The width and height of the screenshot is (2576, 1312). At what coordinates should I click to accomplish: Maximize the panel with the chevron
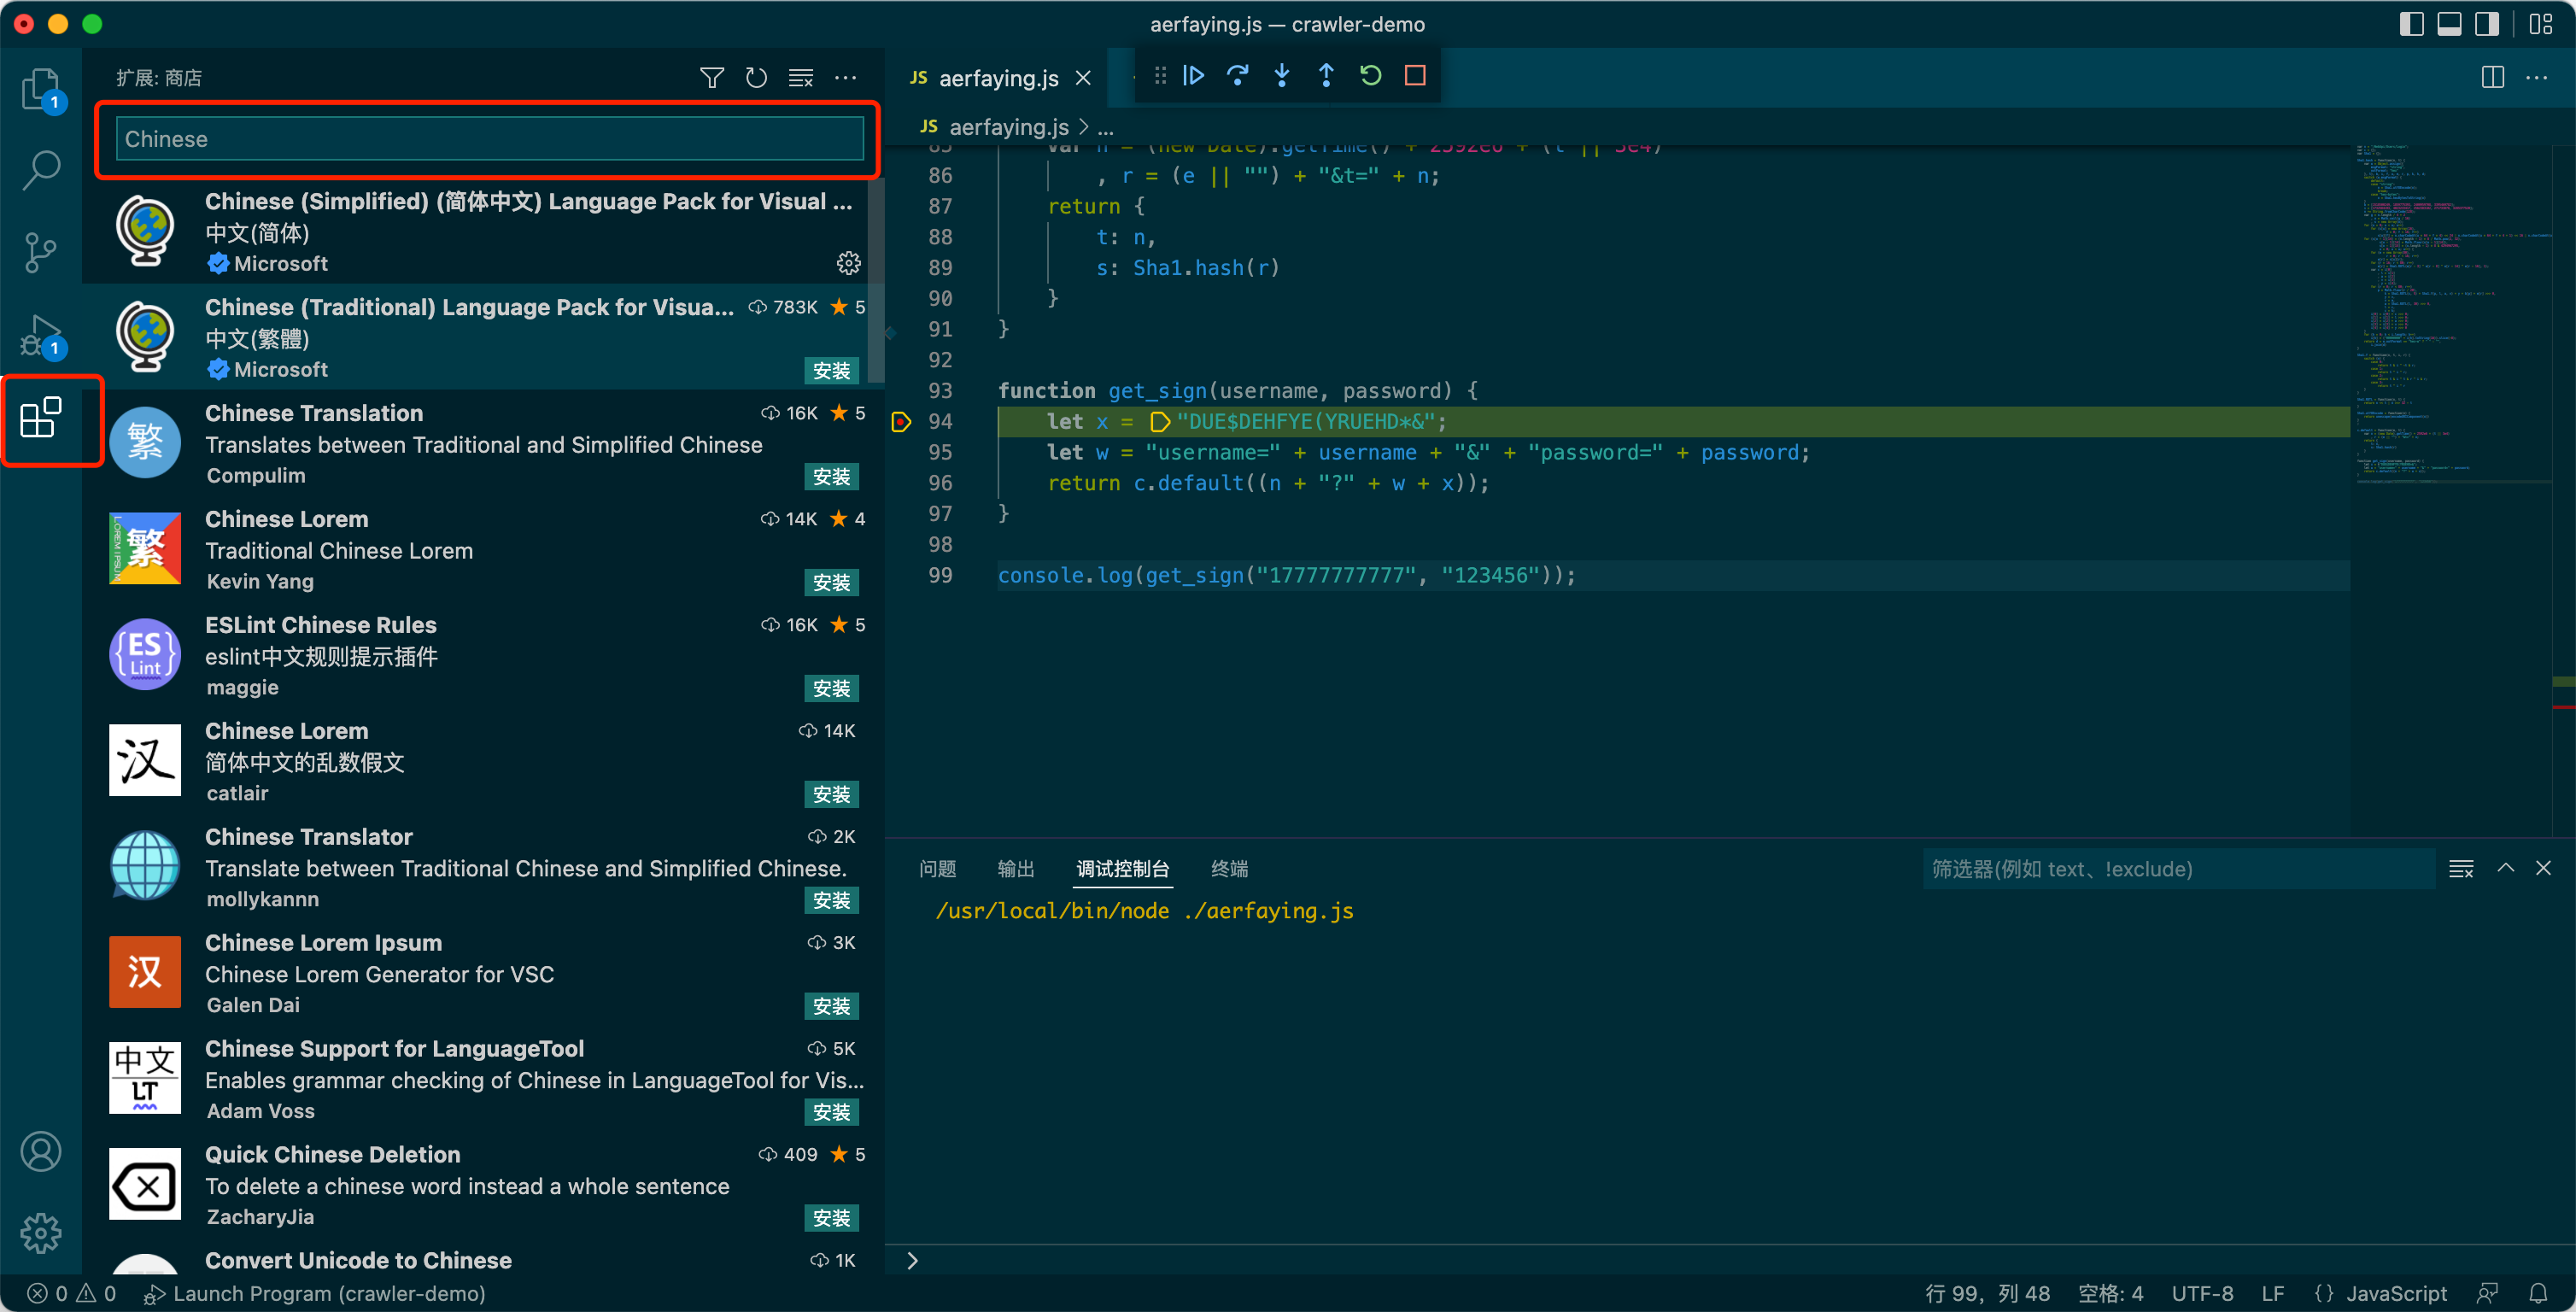(x=2505, y=868)
